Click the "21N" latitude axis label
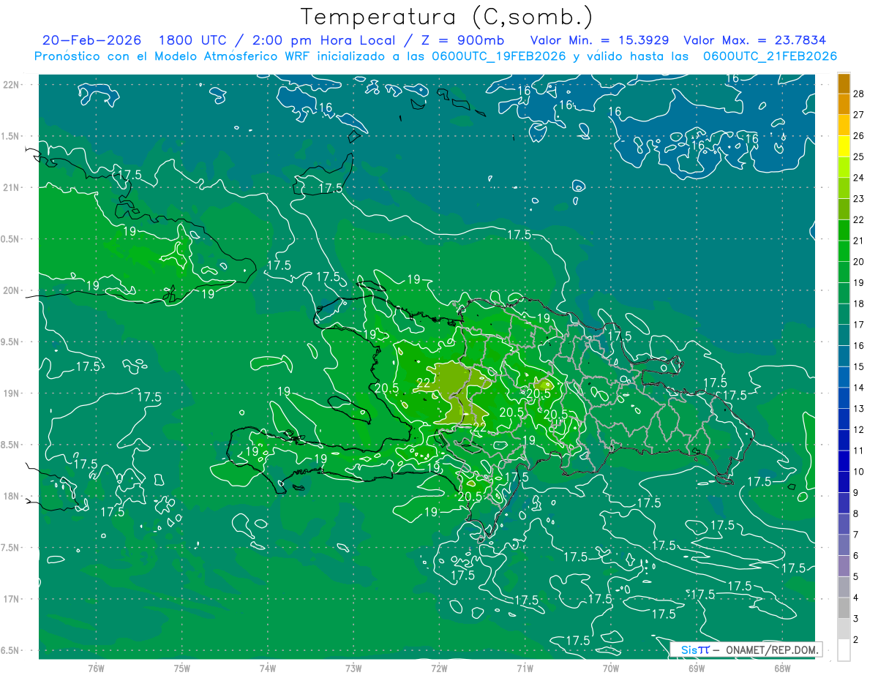The image size is (878, 678). 12,188
